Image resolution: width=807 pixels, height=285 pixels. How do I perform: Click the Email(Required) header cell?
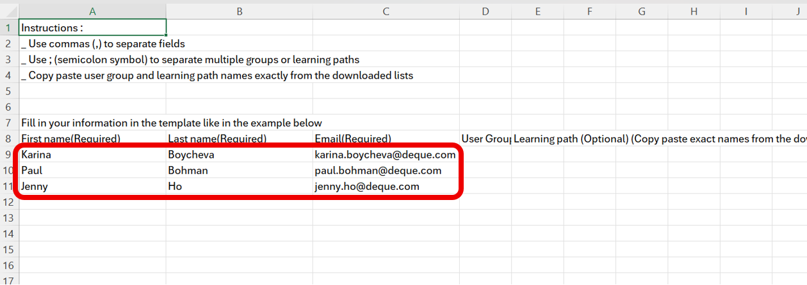[x=386, y=139]
